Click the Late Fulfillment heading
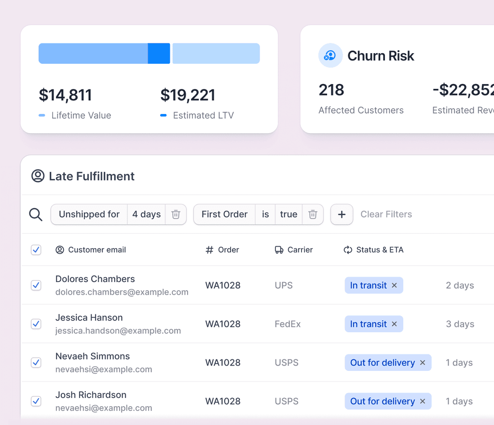The height and width of the screenshot is (425, 494). [92, 176]
